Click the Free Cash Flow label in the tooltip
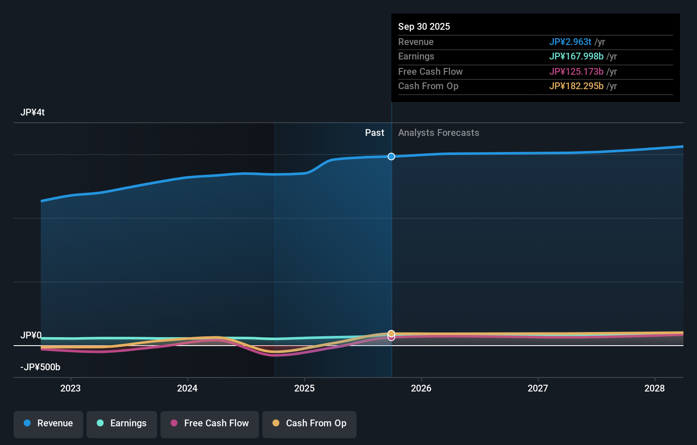Image resolution: width=697 pixels, height=445 pixels. tap(430, 72)
